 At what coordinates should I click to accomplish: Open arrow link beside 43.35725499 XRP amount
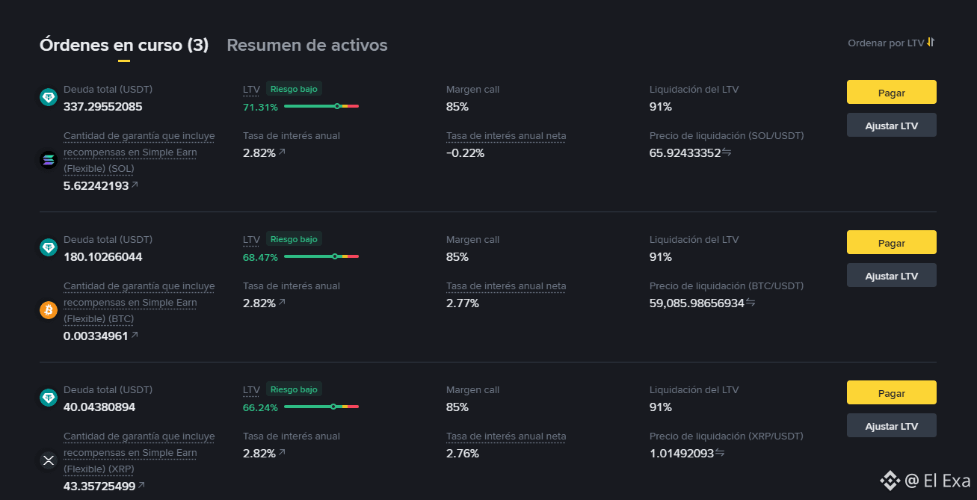141,486
